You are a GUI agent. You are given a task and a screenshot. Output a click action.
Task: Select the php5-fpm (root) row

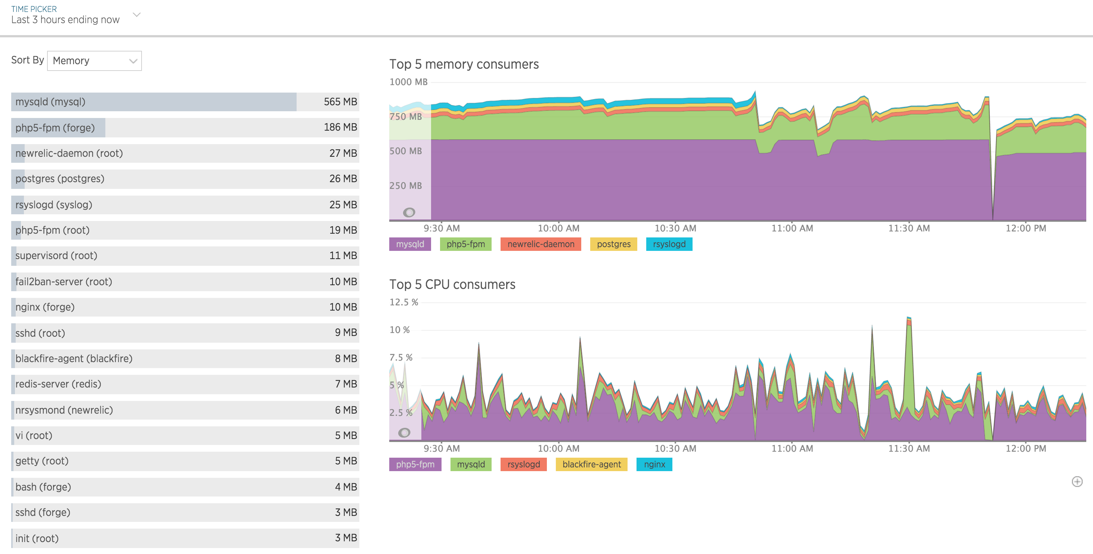pyautogui.click(x=185, y=230)
